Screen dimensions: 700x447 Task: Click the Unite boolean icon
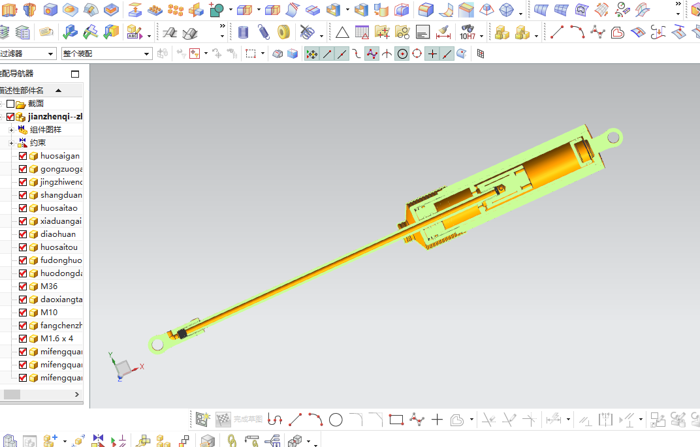tap(217, 9)
